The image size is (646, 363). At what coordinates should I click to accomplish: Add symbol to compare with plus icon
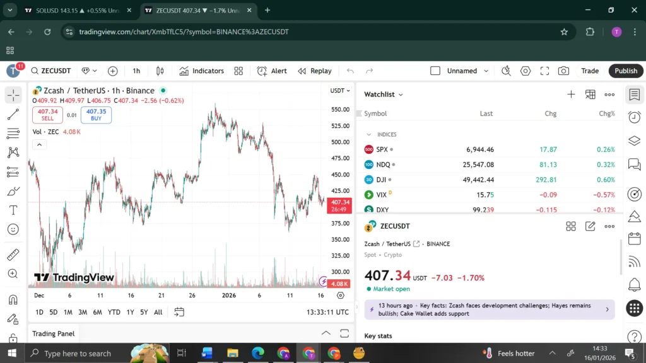[x=112, y=71]
